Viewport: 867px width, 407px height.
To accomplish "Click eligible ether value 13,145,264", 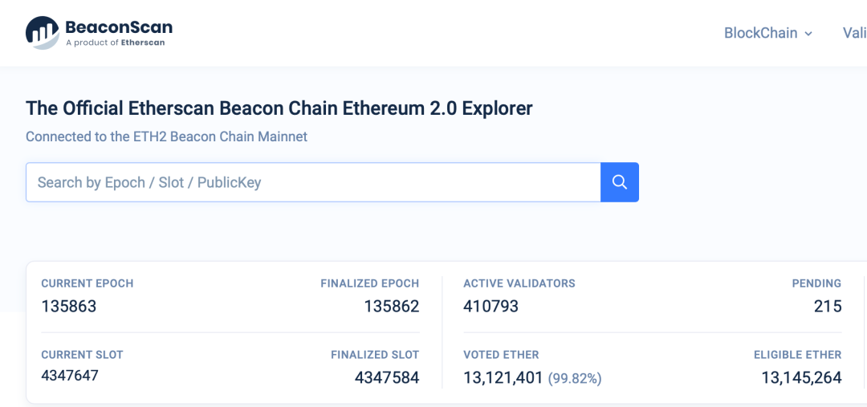I will [801, 377].
